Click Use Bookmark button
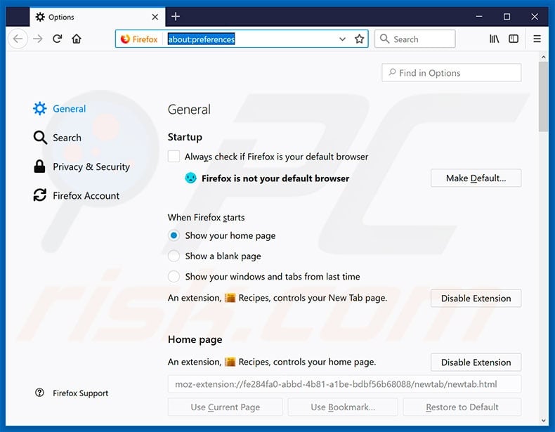 [x=343, y=407]
